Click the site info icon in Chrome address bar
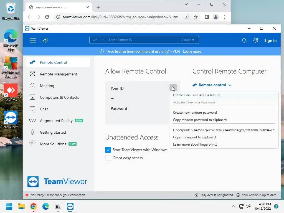The height and width of the screenshot is (213, 284). coord(58,17)
